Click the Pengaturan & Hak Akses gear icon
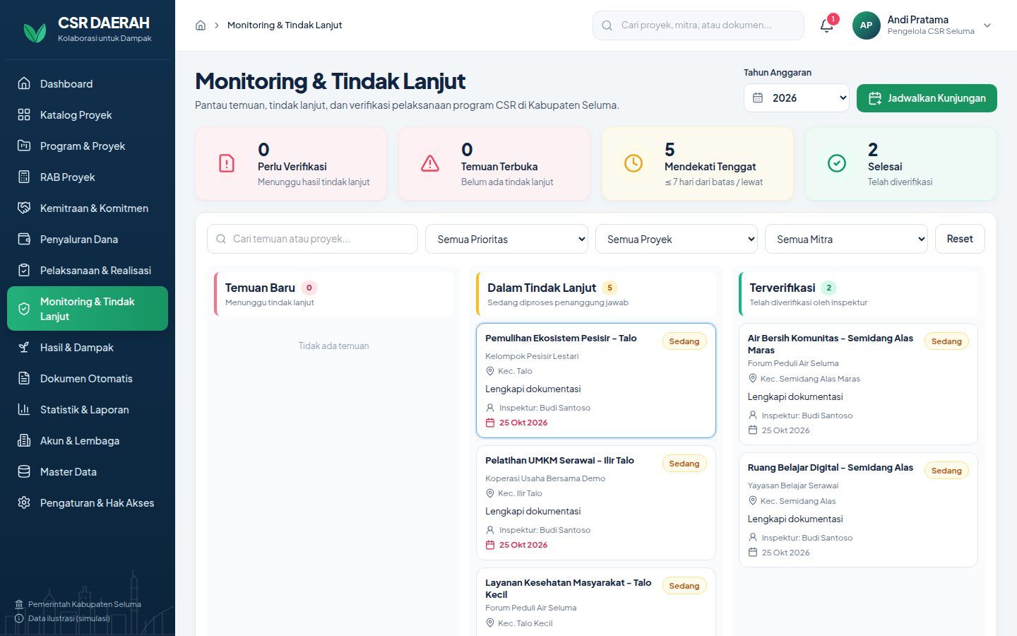The image size is (1017, 636). point(24,502)
